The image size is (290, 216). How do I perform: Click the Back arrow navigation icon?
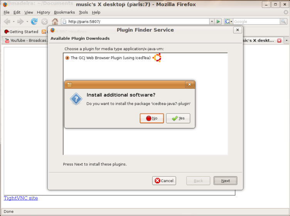pyautogui.click(x=7, y=22)
